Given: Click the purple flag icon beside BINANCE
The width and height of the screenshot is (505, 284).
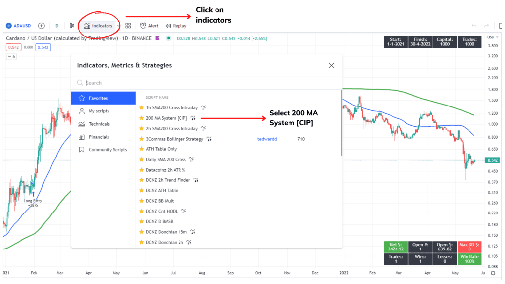Looking at the screenshot, I should 157,38.
